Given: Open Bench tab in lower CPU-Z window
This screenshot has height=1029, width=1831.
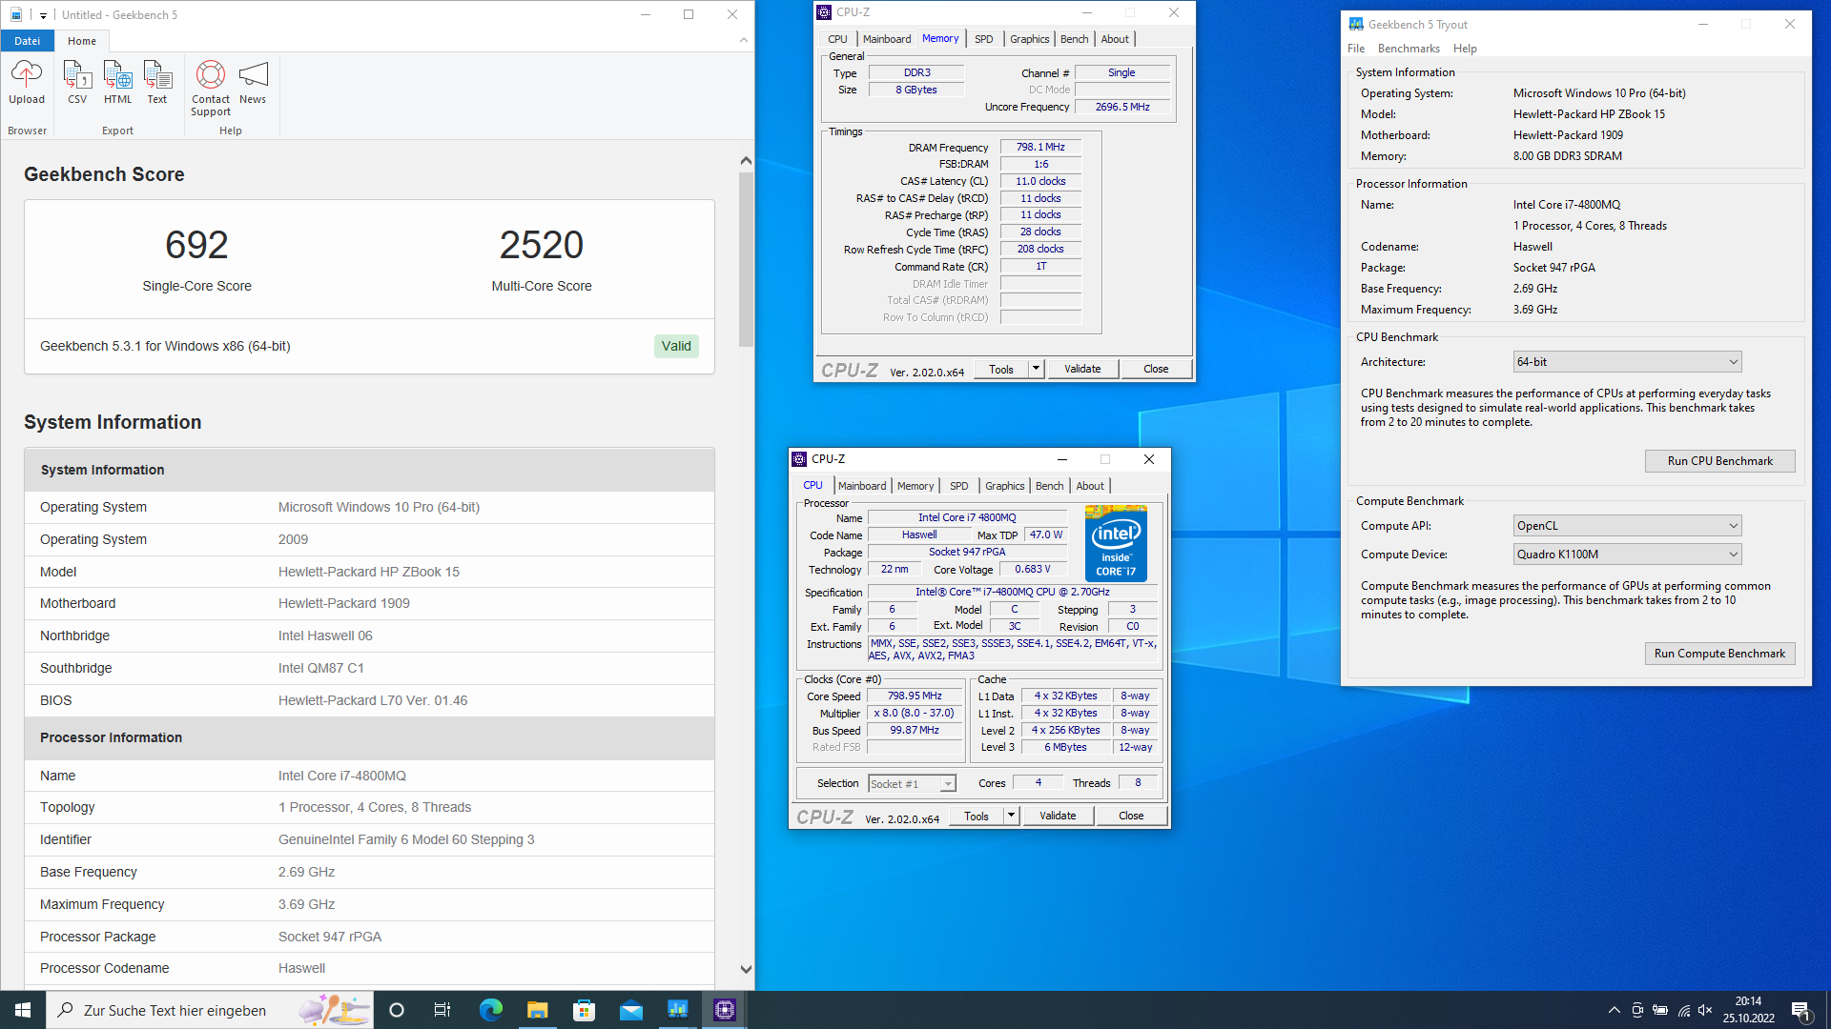Looking at the screenshot, I should (x=1049, y=486).
